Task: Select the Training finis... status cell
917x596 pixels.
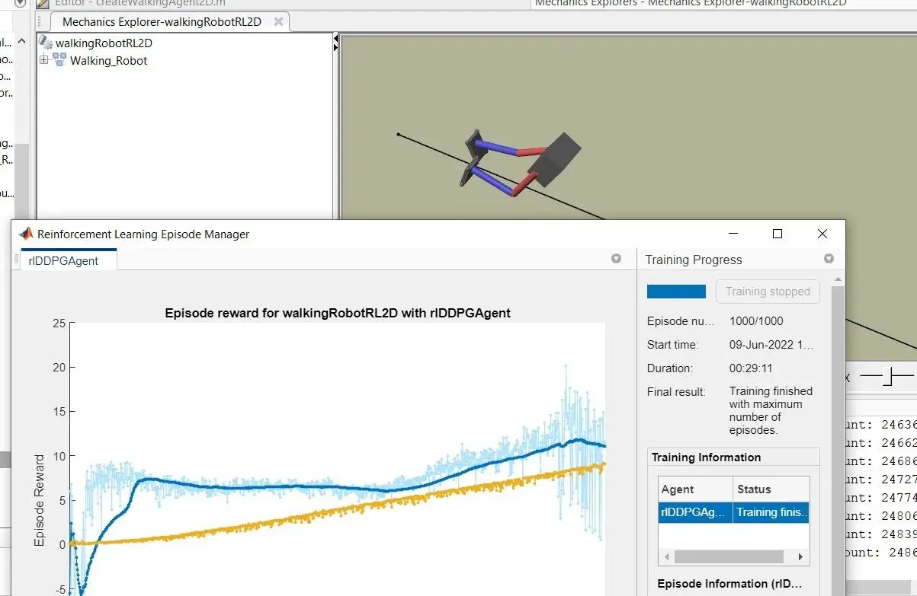Action: (771, 512)
